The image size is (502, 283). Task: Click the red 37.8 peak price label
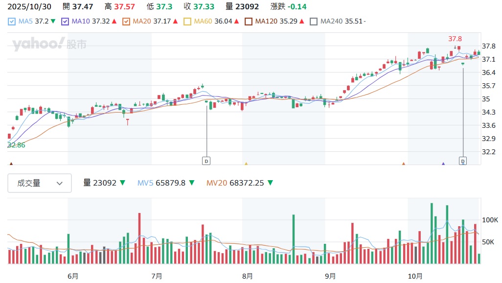(455, 39)
